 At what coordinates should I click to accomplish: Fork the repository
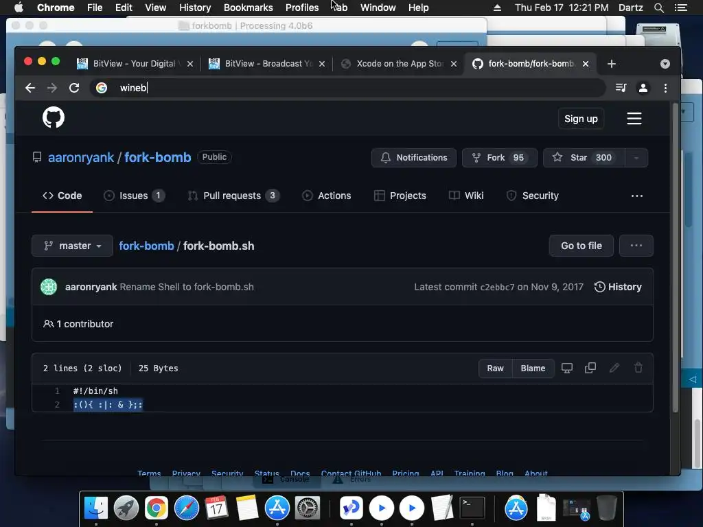500,158
